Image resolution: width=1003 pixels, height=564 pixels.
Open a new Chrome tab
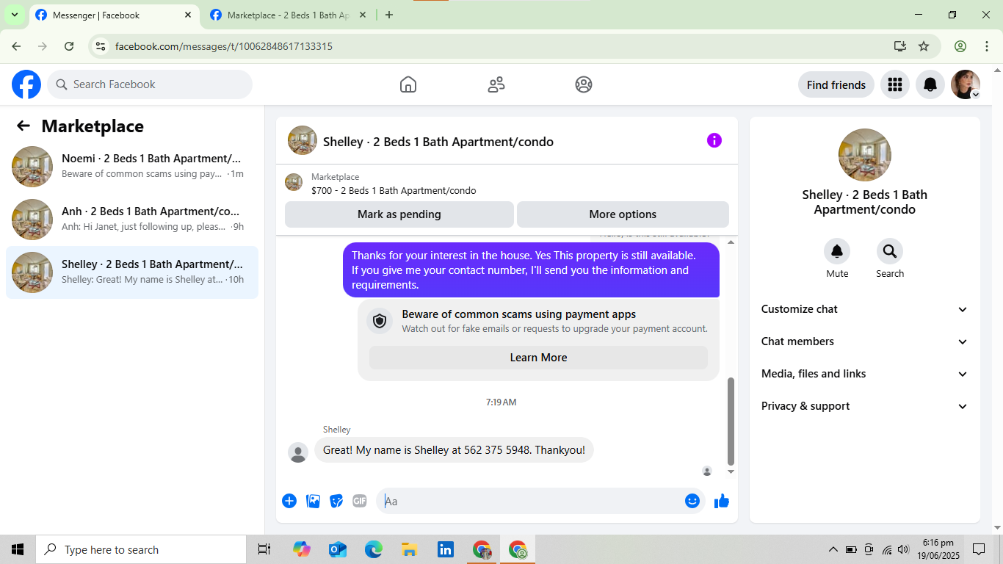pyautogui.click(x=389, y=15)
